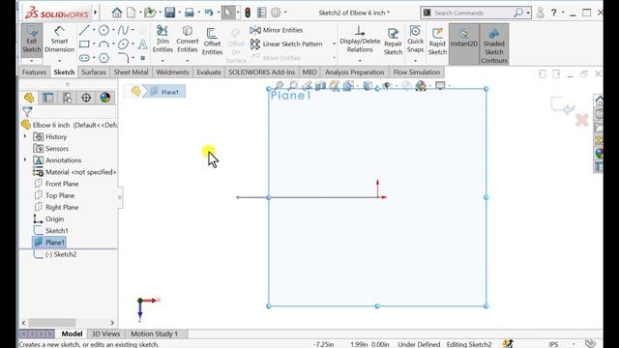Screen dimensions: 619x348
Task: Click the Convert Entities tool
Action: coord(187,39)
